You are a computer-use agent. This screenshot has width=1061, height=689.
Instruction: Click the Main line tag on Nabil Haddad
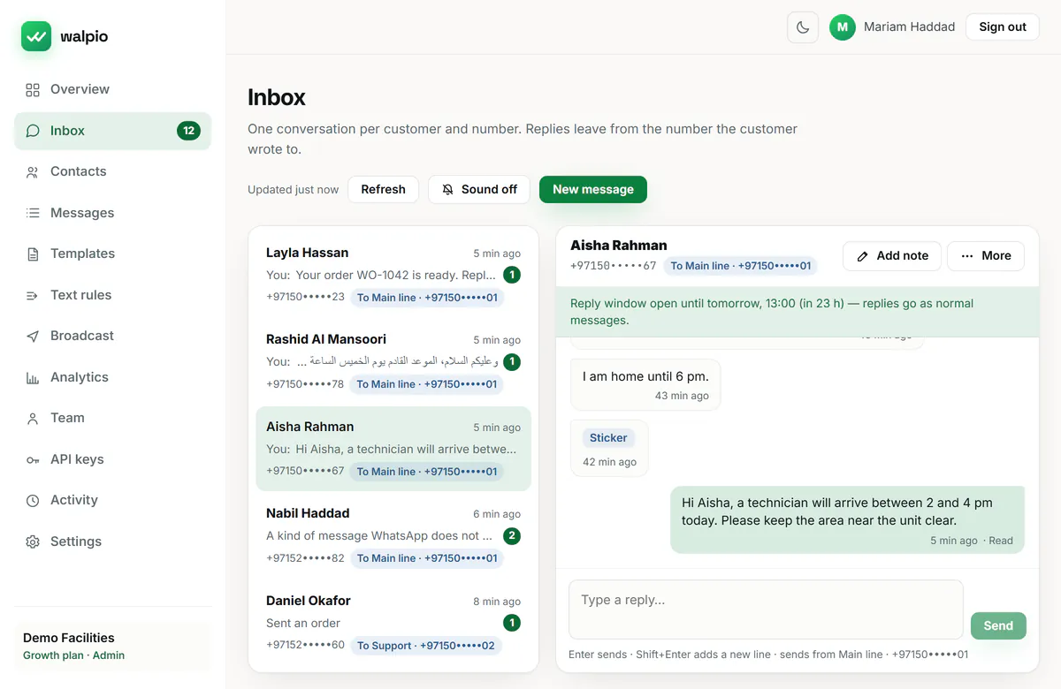[427, 558]
